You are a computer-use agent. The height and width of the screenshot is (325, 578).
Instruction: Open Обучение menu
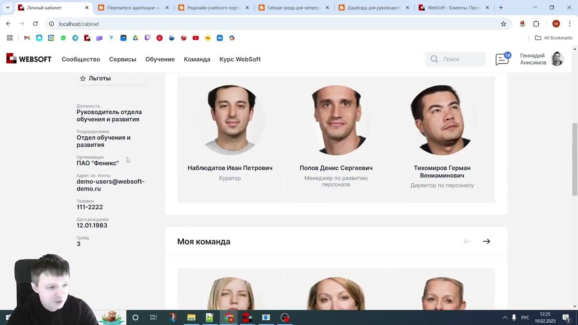tap(160, 59)
